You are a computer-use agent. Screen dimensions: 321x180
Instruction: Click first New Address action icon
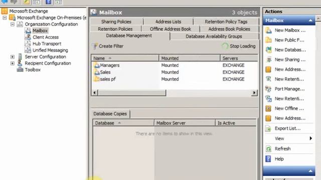click(268, 69)
